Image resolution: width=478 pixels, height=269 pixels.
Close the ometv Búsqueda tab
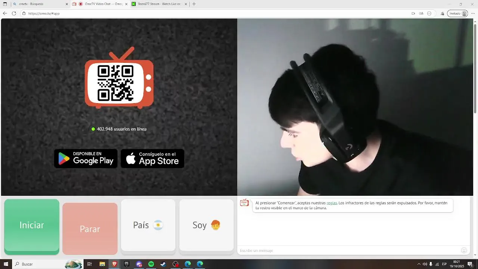(67, 4)
